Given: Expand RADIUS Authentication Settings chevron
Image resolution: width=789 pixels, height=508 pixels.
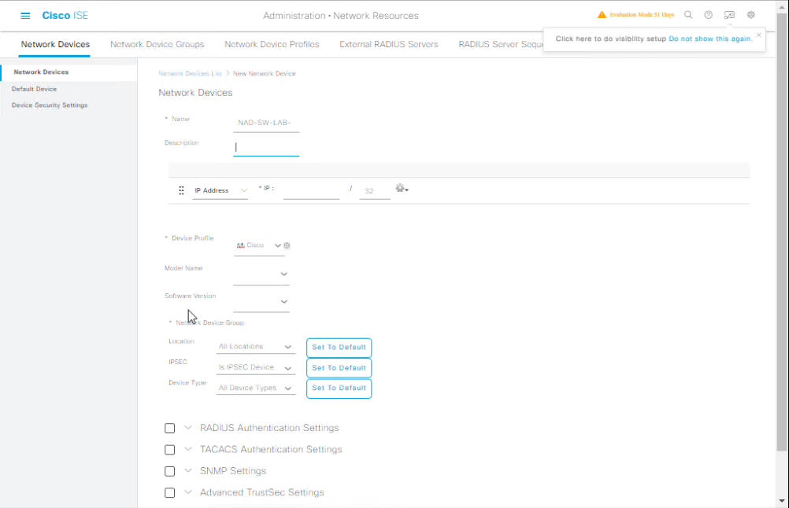Looking at the screenshot, I should point(188,428).
